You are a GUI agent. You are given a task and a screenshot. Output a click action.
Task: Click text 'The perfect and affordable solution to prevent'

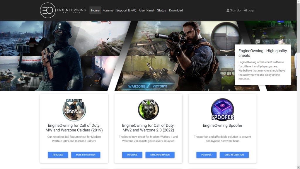223,137
